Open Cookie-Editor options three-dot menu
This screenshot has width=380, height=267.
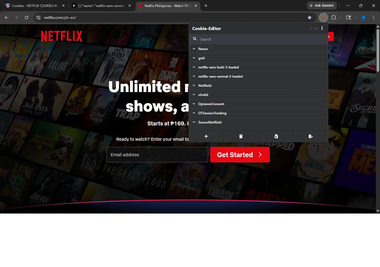tap(322, 28)
